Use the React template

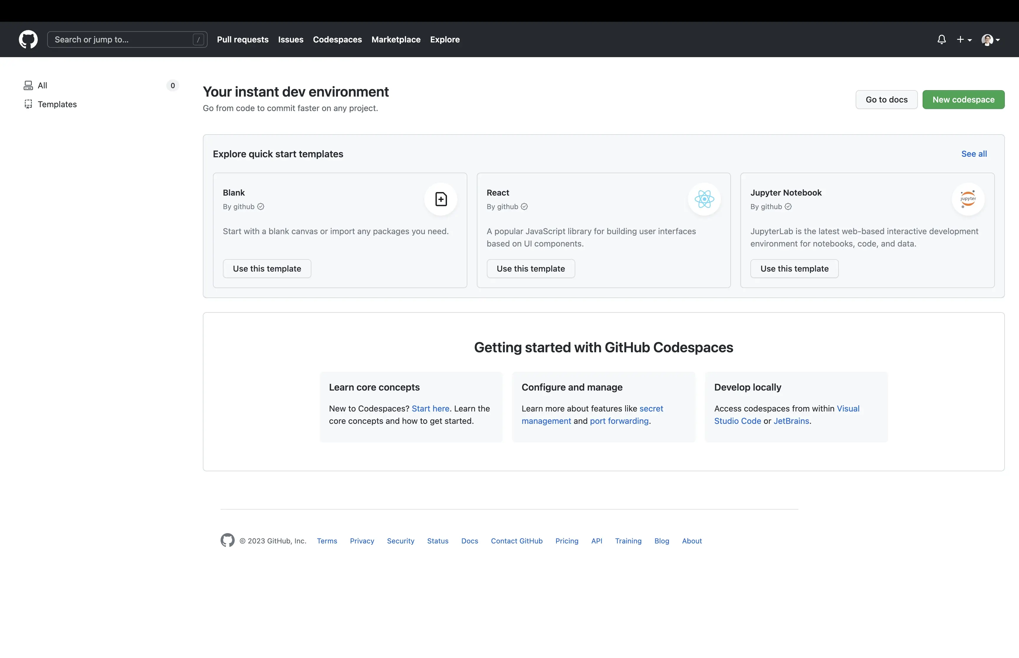(x=530, y=269)
